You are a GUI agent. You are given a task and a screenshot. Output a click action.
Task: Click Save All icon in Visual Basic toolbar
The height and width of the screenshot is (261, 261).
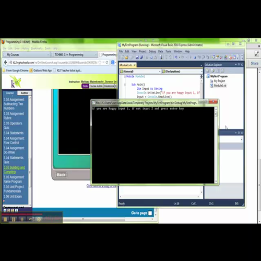coord(141,57)
